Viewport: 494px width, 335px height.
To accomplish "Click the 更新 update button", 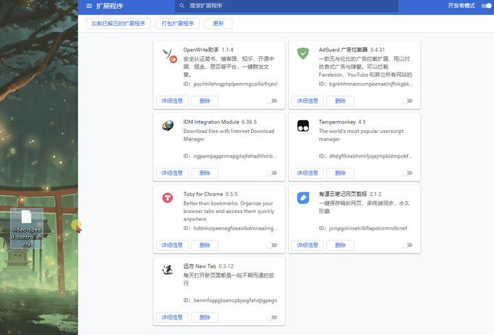I will coord(218,23).
